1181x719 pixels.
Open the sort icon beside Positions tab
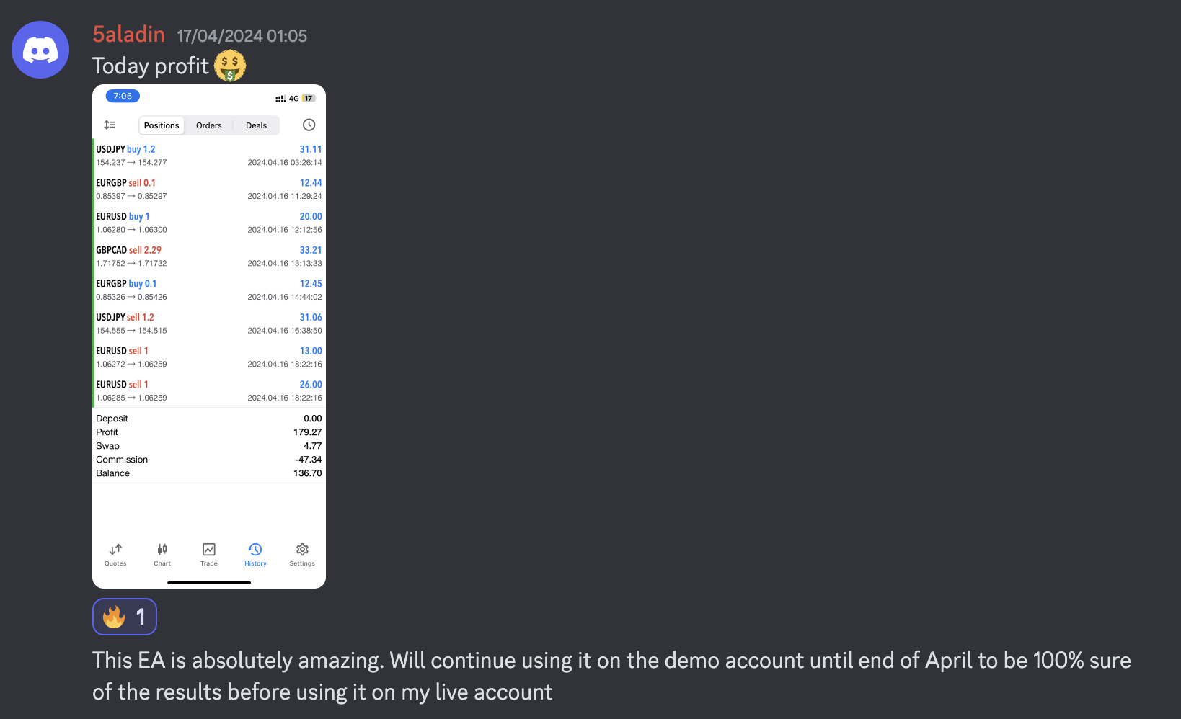coord(110,125)
